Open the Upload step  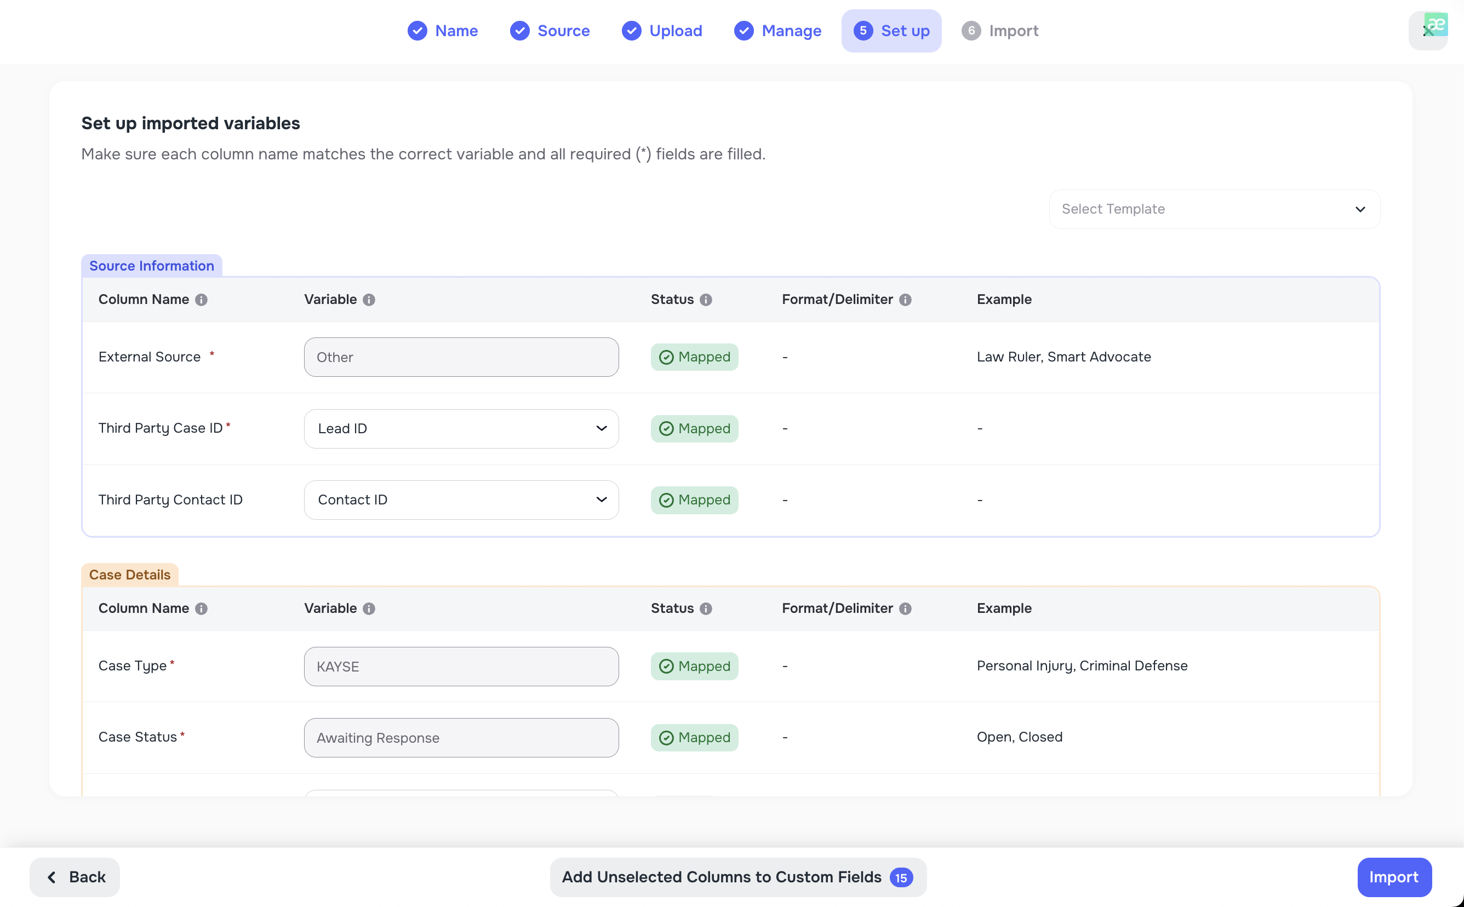[662, 31]
